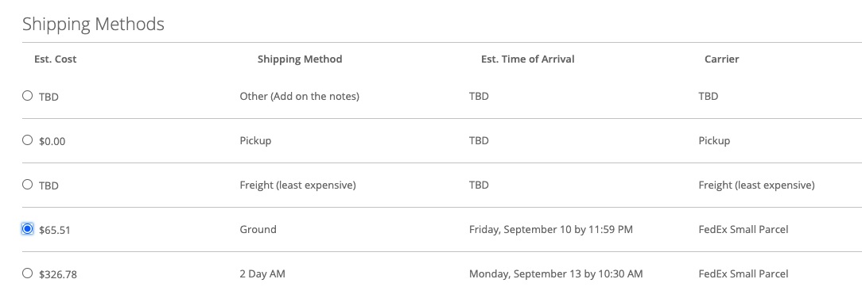Image resolution: width=862 pixels, height=302 pixels.
Task: Click the Friday, September 10 arrival time
Action: [551, 230]
